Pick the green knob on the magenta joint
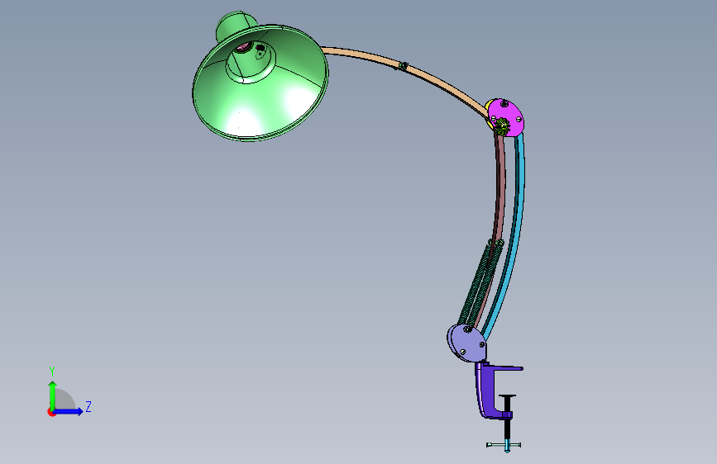The width and height of the screenshot is (717, 464). tap(501, 126)
